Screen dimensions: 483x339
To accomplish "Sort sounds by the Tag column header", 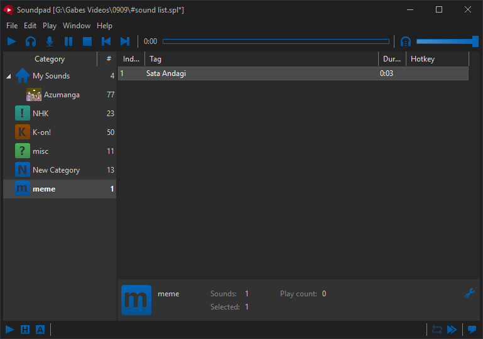I will click(261, 59).
